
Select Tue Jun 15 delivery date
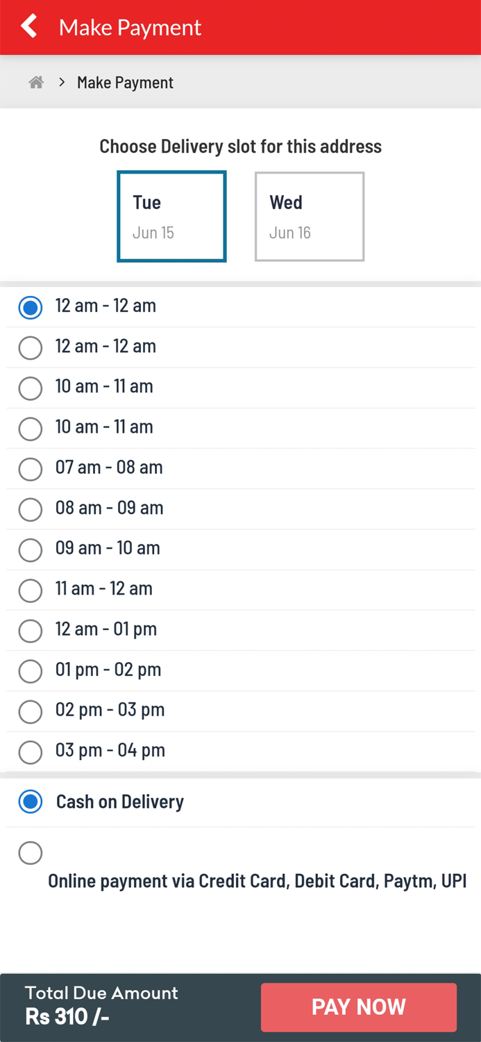coord(171,216)
